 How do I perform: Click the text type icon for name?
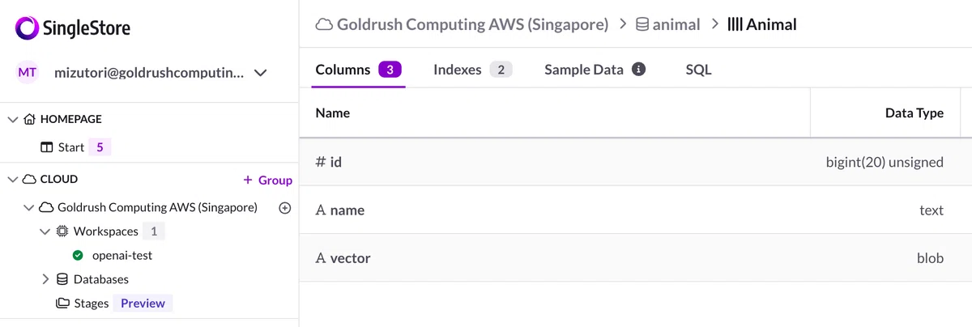tap(321, 210)
